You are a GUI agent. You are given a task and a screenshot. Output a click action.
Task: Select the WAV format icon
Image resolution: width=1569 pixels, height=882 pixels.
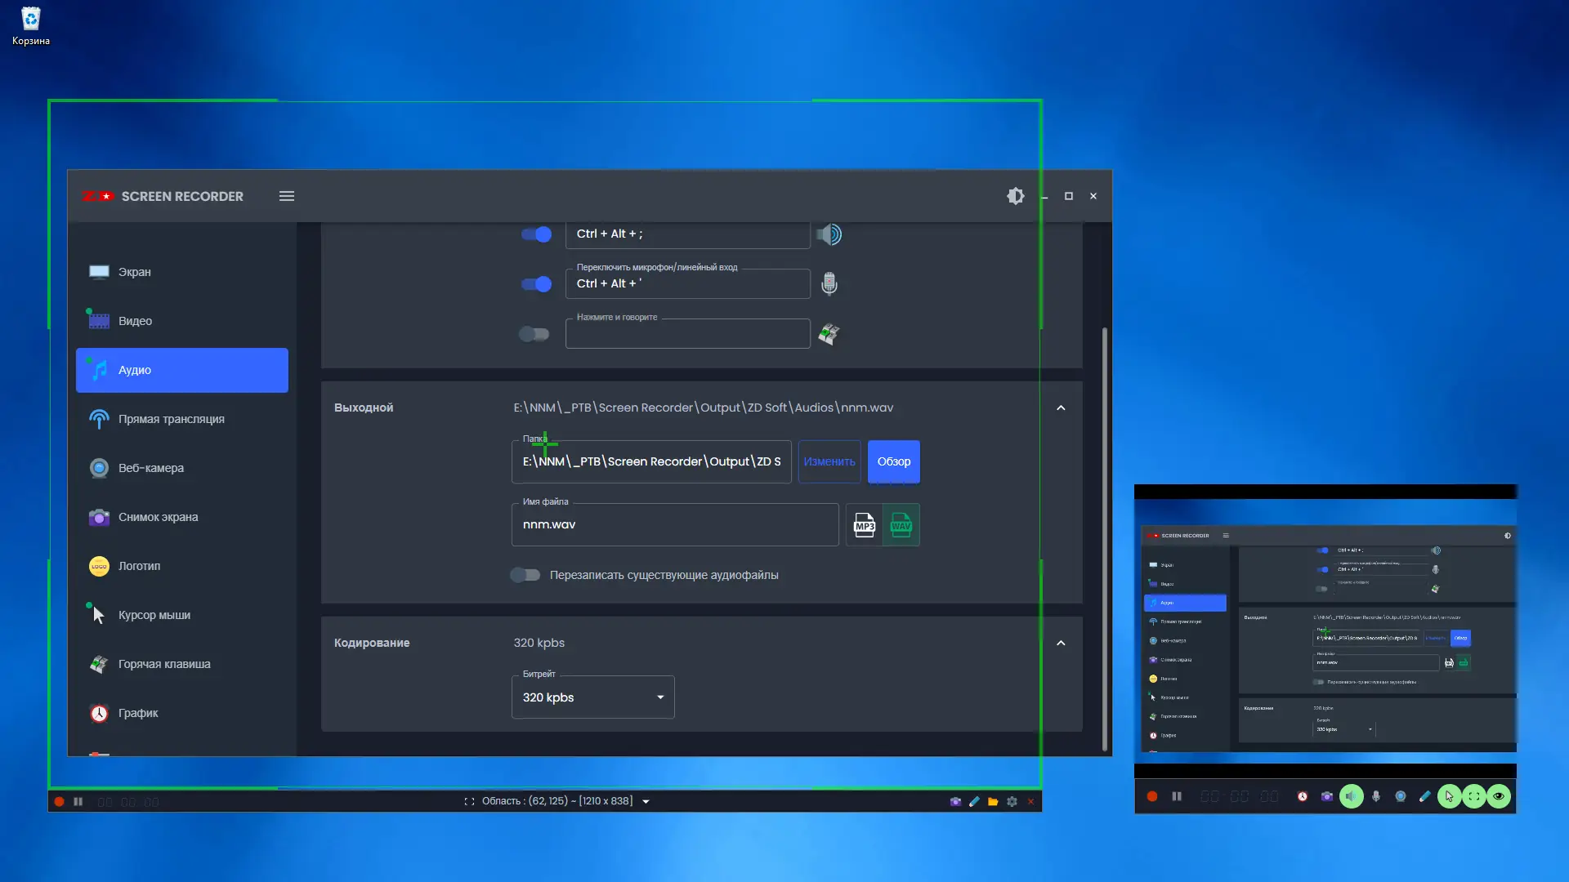[901, 525]
